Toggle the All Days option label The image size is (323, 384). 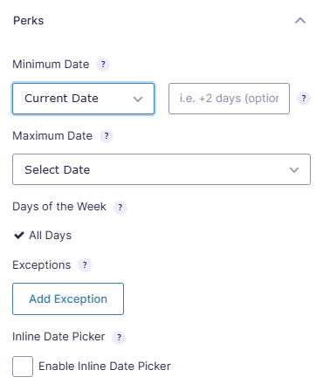point(51,236)
